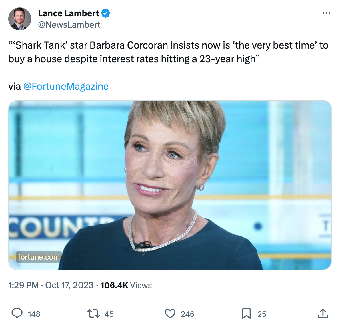Click the Lance Lambert display name
Image resolution: width=340 pixels, height=327 pixels.
(x=69, y=13)
